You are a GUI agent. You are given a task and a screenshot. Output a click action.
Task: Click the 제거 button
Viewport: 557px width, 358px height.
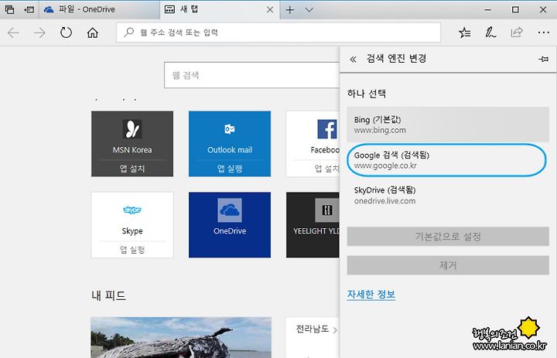448,265
